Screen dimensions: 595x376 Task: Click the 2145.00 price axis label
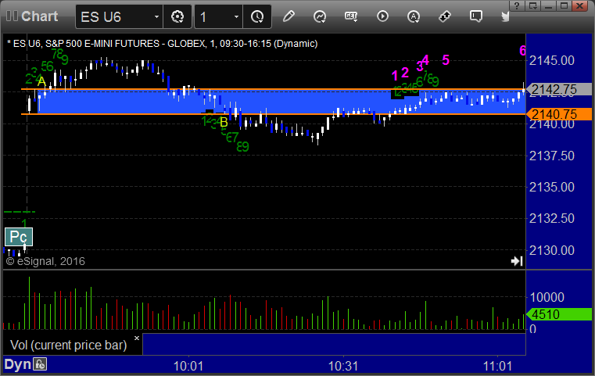tap(552, 60)
